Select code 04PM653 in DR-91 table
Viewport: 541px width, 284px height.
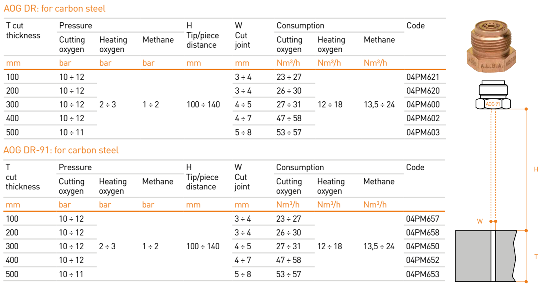point(422,274)
